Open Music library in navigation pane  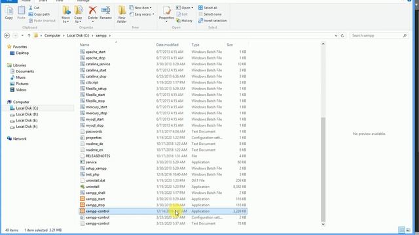pos(18,78)
